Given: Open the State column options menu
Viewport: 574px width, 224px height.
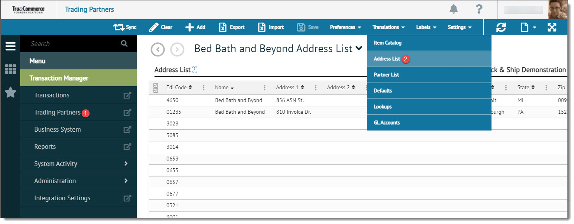Looking at the screenshot, I should (546, 88).
